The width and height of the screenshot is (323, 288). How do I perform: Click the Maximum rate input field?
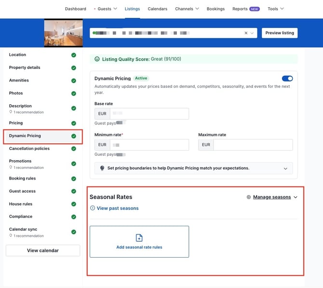(253, 145)
